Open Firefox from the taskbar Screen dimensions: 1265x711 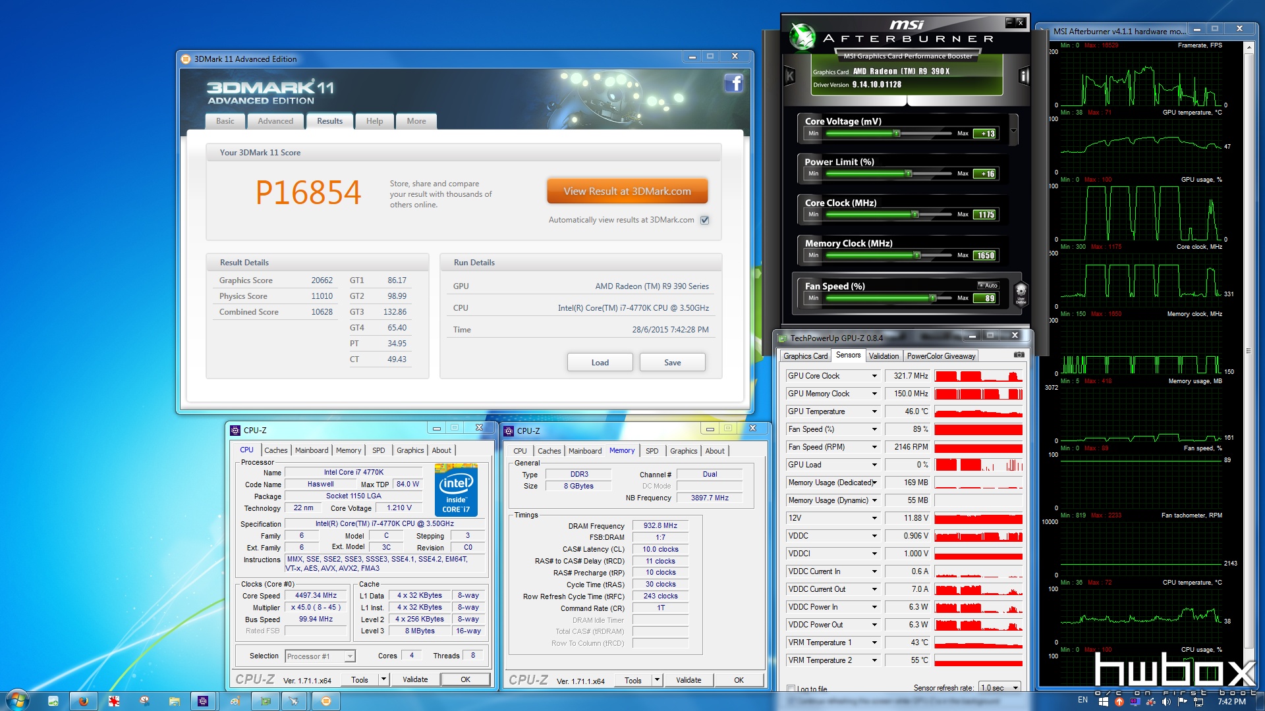[84, 701]
